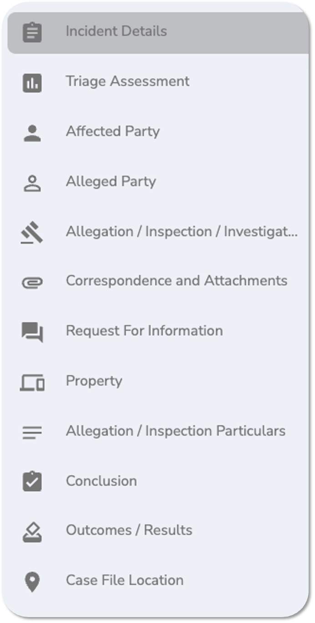Select the Incident Details clipboard icon
The height and width of the screenshot is (623, 315).
coord(31,32)
